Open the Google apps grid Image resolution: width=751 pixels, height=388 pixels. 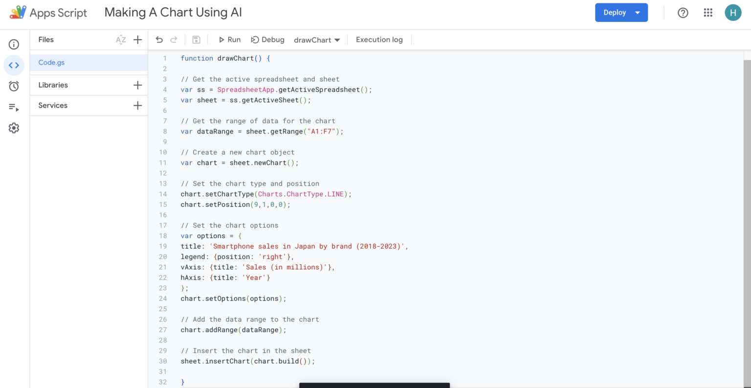[707, 13]
